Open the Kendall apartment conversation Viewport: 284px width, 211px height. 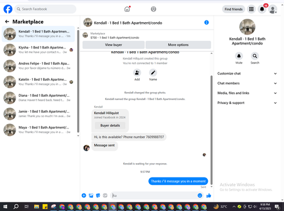point(39,34)
